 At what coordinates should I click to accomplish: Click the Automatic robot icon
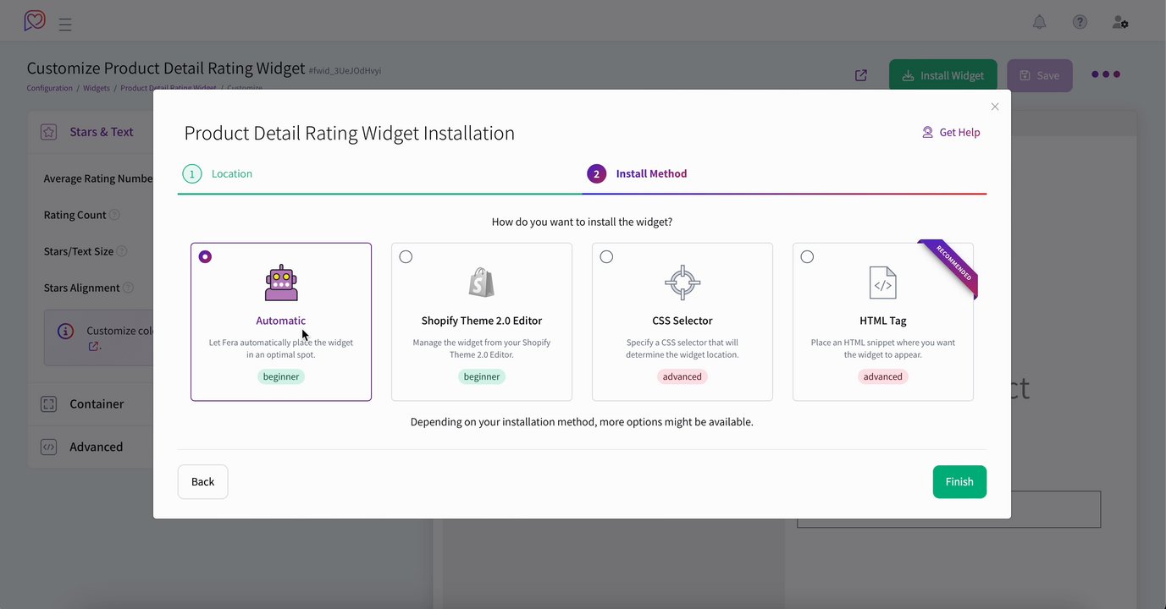point(281,283)
